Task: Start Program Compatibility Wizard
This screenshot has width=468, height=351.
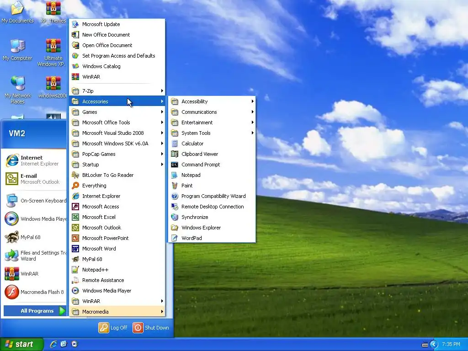Action: tap(212, 196)
